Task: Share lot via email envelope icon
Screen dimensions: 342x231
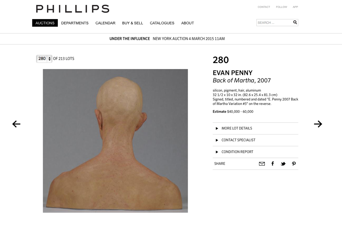Action: coord(262,164)
